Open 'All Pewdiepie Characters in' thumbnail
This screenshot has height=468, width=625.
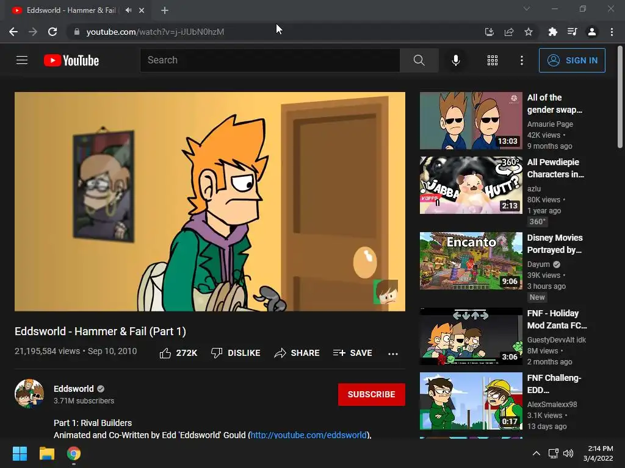pyautogui.click(x=471, y=185)
